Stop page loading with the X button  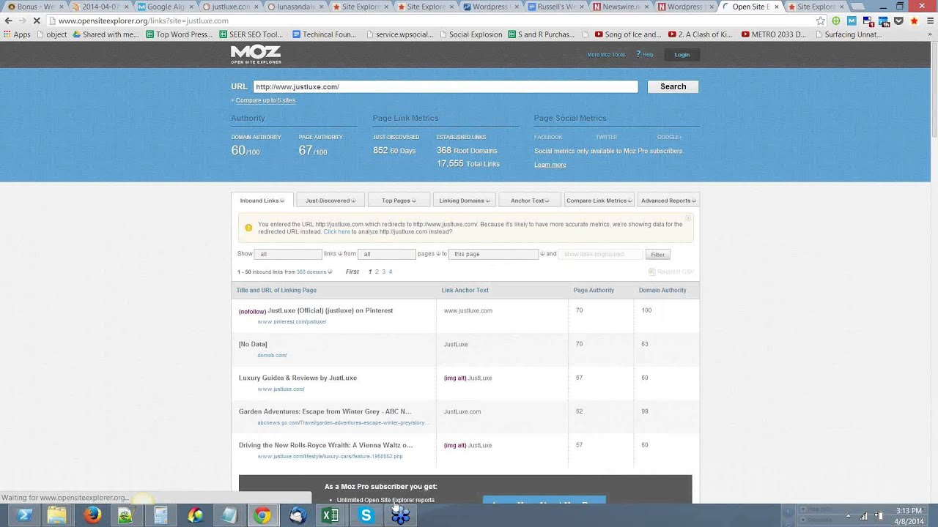(x=37, y=20)
